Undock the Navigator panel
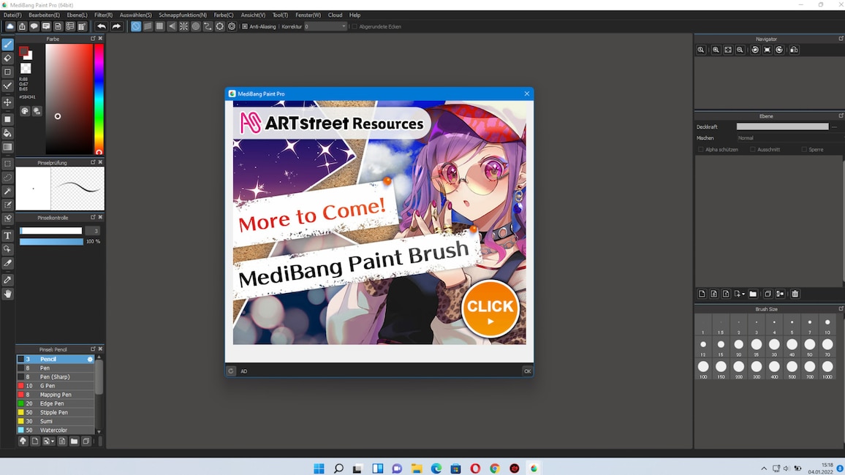Screen dimensions: 845x475 [x=841, y=39]
